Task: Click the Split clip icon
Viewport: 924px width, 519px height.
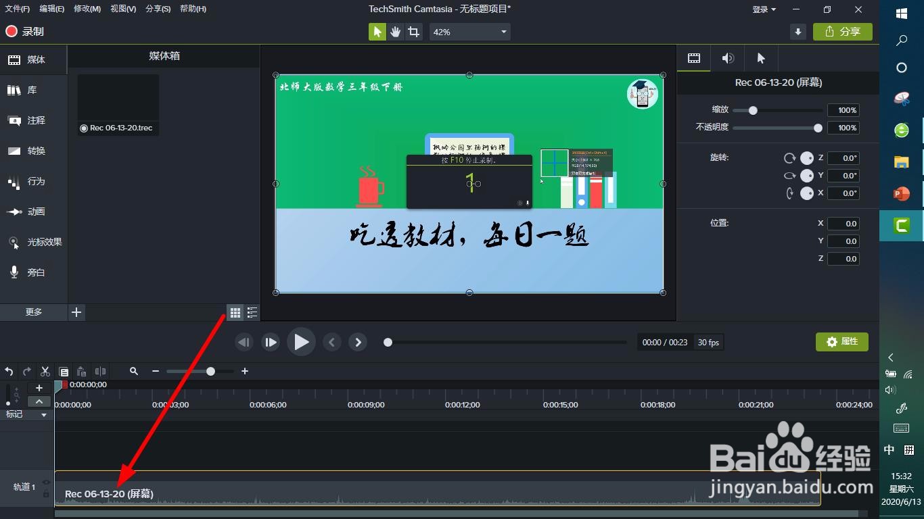Action: pyautogui.click(x=101, y=371)
